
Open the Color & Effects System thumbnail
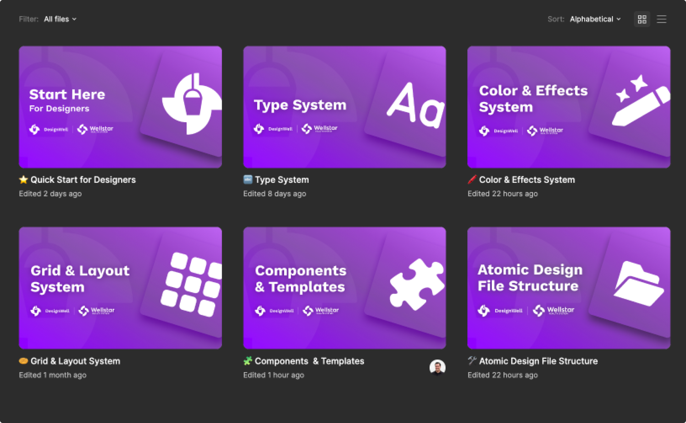(569, 107)
